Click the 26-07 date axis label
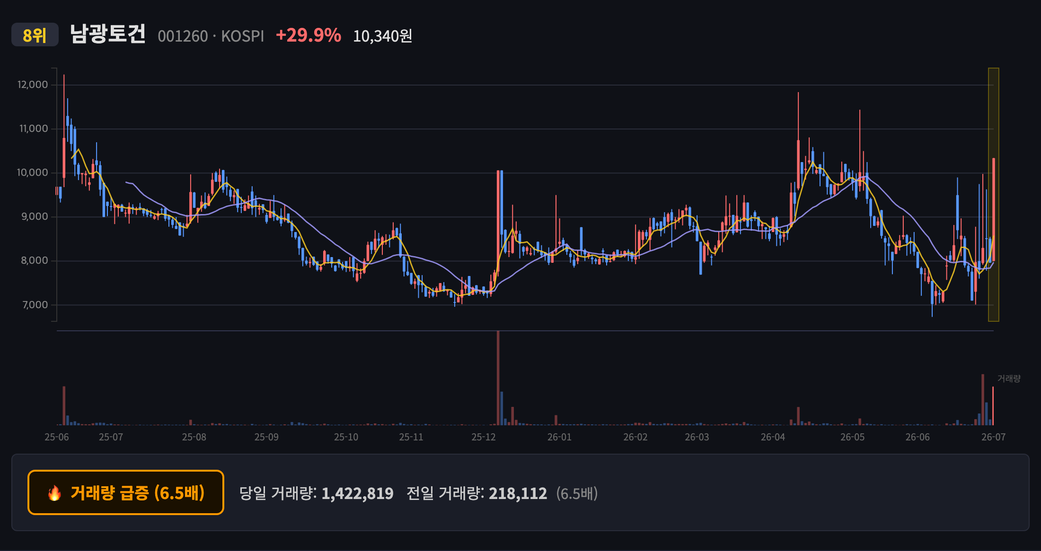The image size is (1041, 551). pyautogui.click(x=993, y=437)
